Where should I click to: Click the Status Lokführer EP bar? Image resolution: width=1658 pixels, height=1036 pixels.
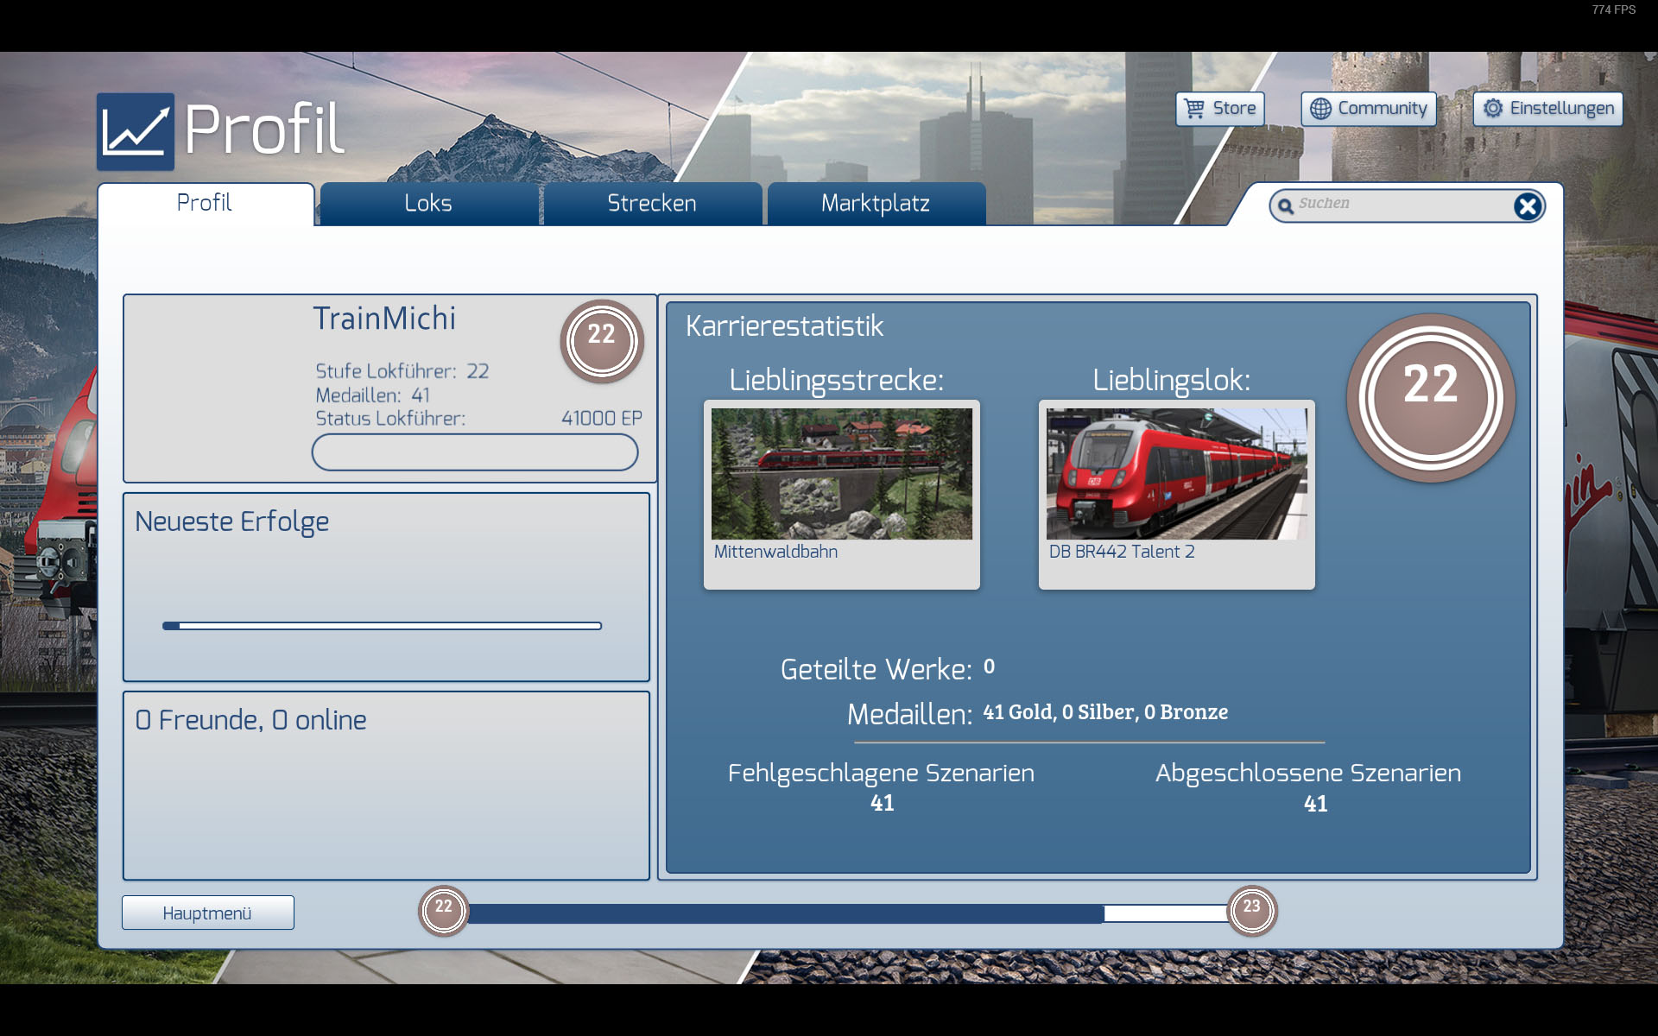(475, 452)
